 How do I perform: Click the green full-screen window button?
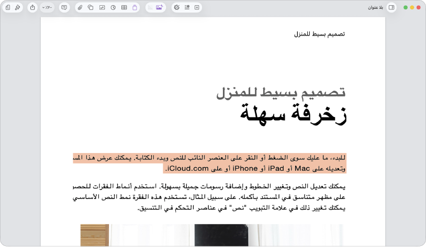[x=406, y=8]
